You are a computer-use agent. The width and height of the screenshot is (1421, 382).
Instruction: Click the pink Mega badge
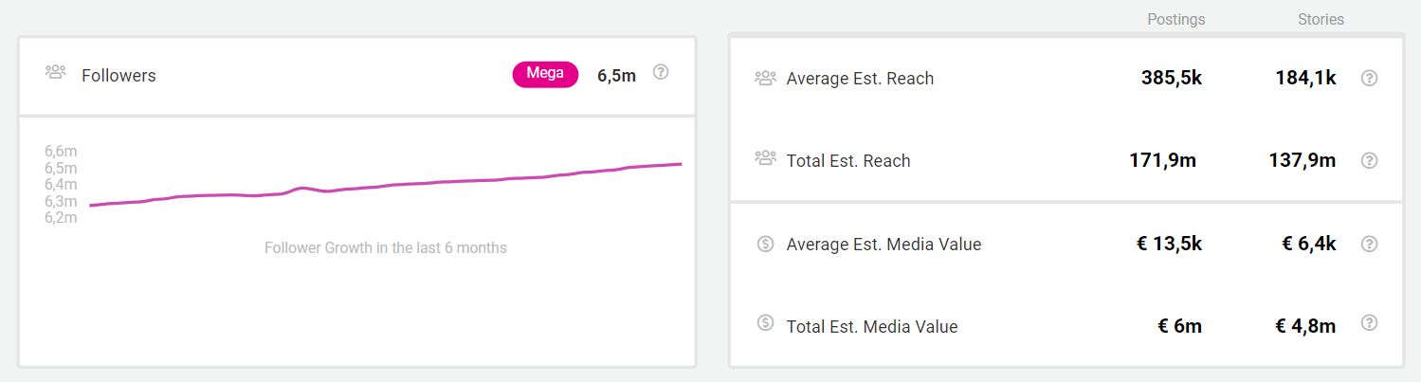(x=545, y=74)
